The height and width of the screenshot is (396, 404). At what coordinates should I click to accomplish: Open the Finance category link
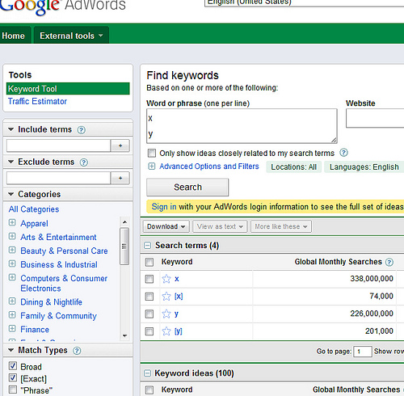tap(35, 330)
